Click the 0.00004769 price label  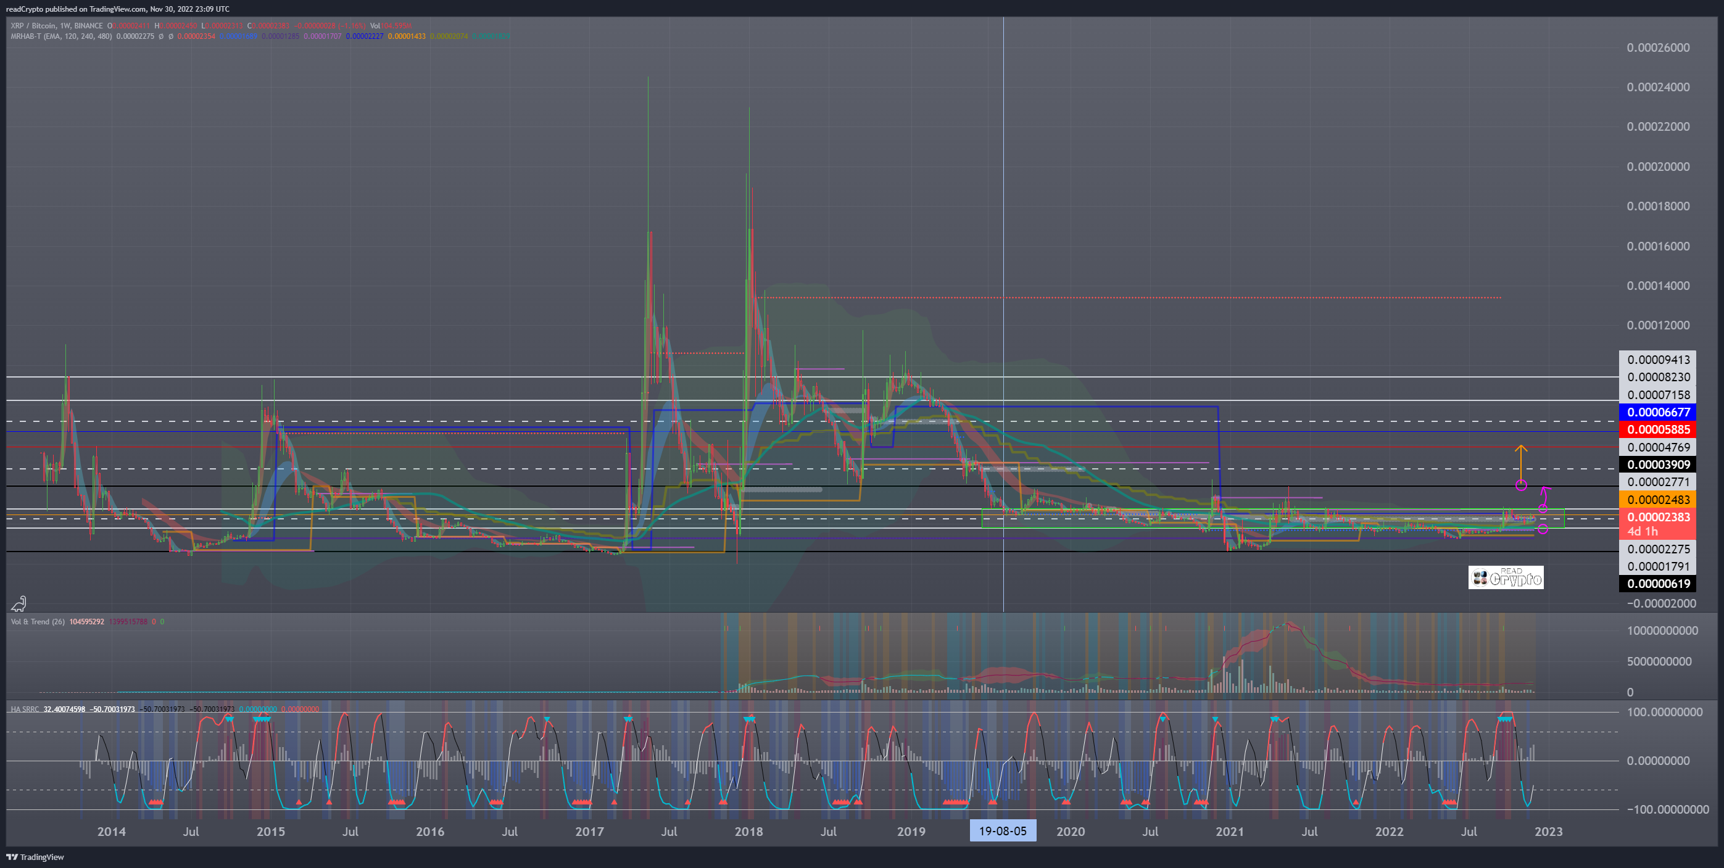pyautogui.click(x=1657, y=447)
